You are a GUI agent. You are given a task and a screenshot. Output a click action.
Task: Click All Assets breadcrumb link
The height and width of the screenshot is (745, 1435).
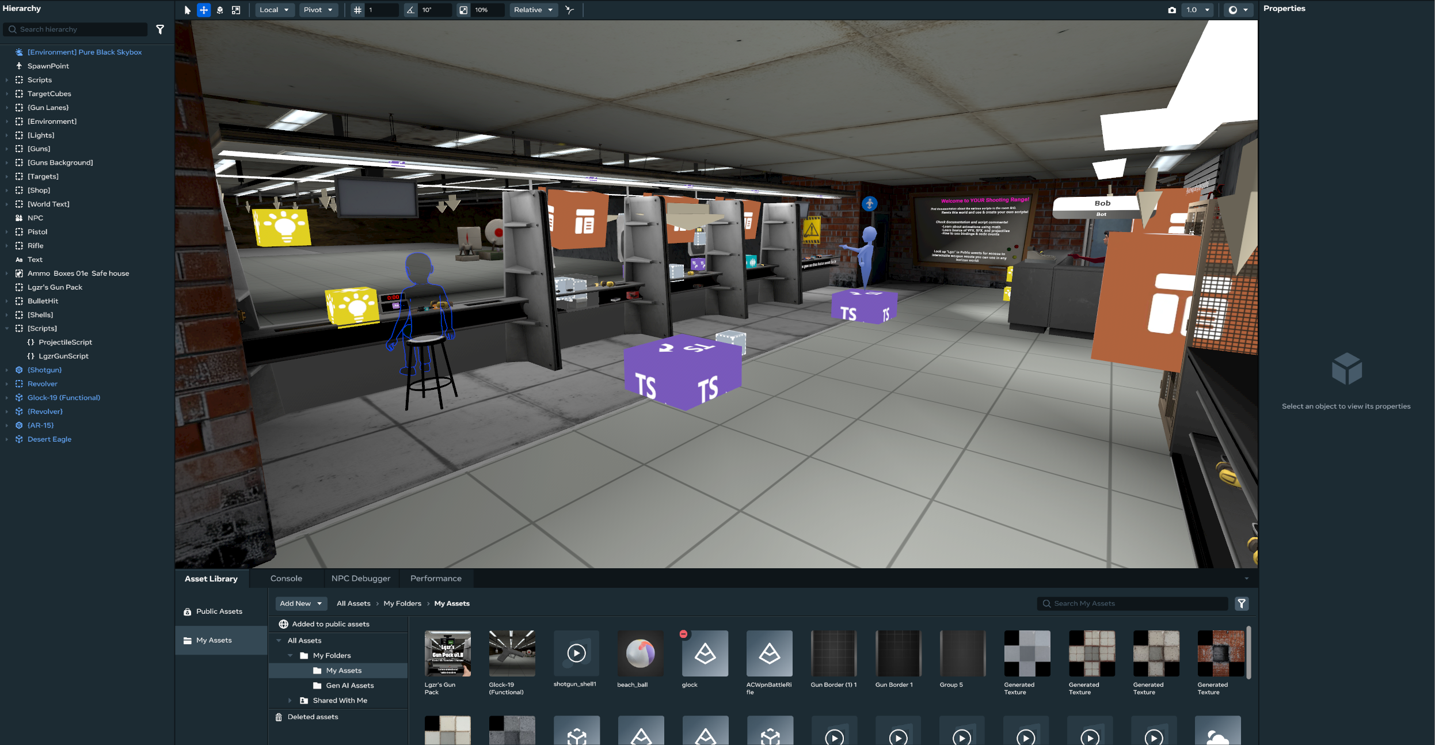point(353,603)
